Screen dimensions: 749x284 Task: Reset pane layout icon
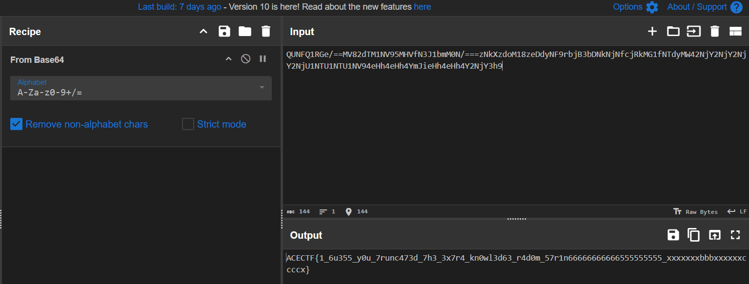(x=735, y=32)
